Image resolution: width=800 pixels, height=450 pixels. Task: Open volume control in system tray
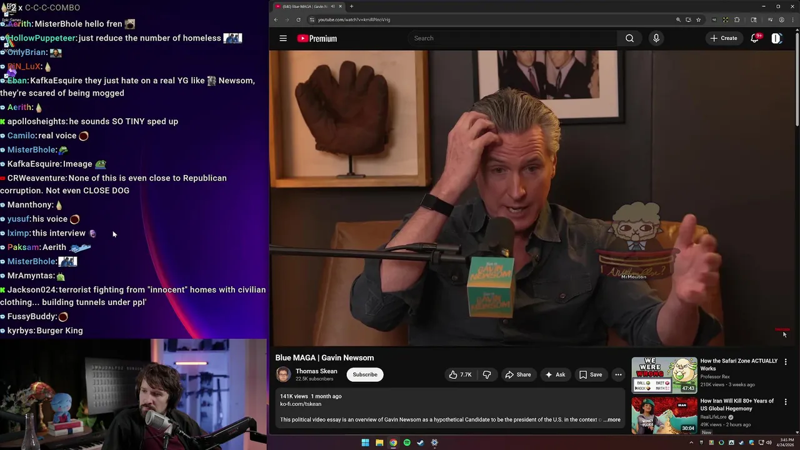click(x=769, y=442)
